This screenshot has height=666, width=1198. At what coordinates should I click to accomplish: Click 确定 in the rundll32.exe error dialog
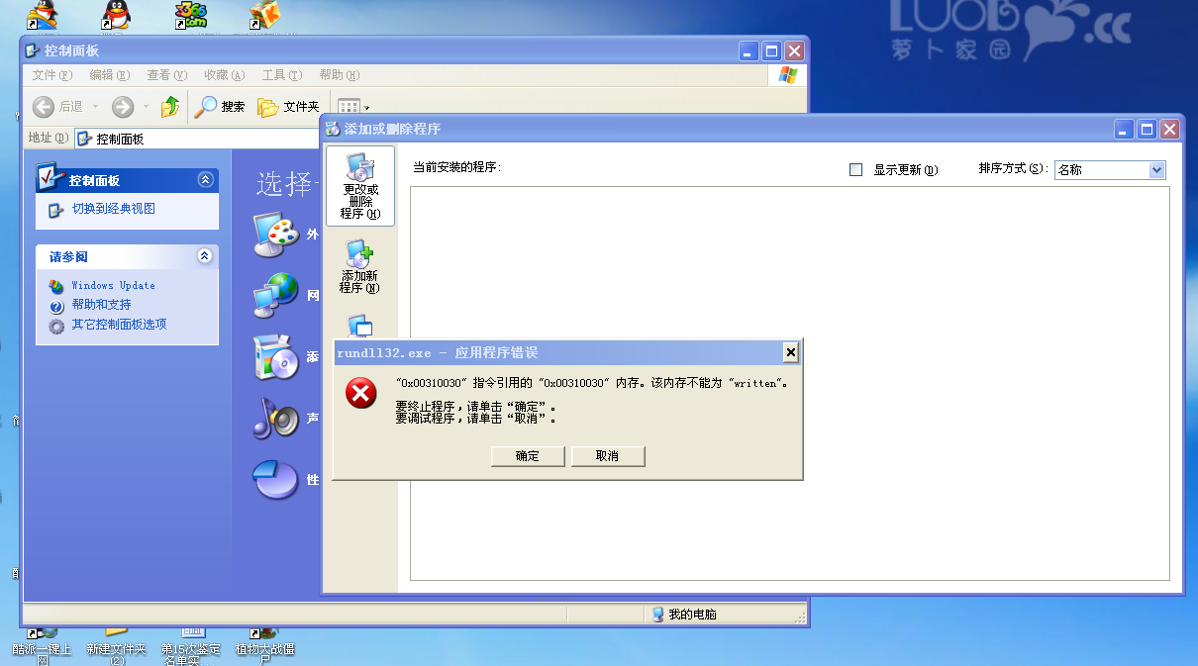click(x=528, y=456)
